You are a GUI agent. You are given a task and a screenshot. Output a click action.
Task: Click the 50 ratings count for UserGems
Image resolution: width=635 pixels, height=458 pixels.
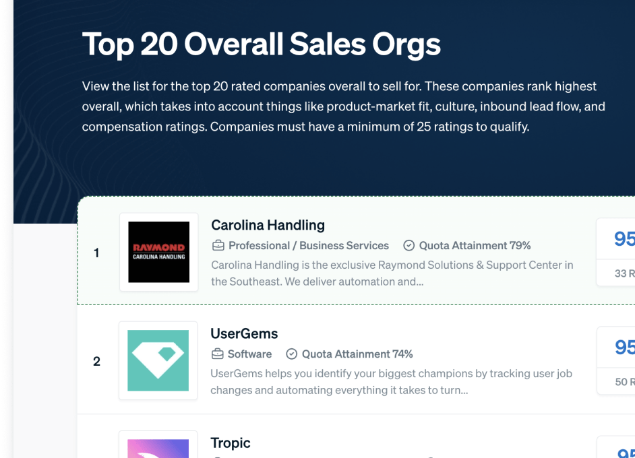coord(625,381)
